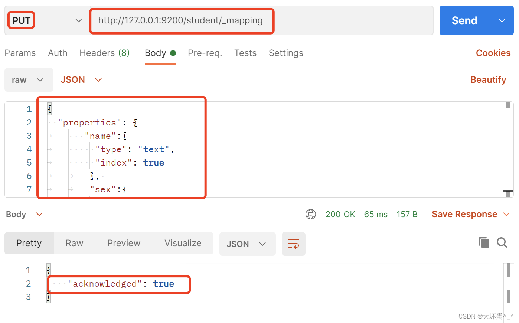Select the Preview response view
This screenshot has width=519, height=323.
pos(124,243)
